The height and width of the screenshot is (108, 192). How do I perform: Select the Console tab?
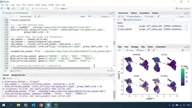point(6,75)
